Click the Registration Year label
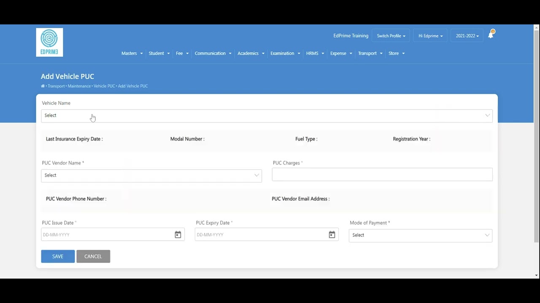 (x=411, y=139)
